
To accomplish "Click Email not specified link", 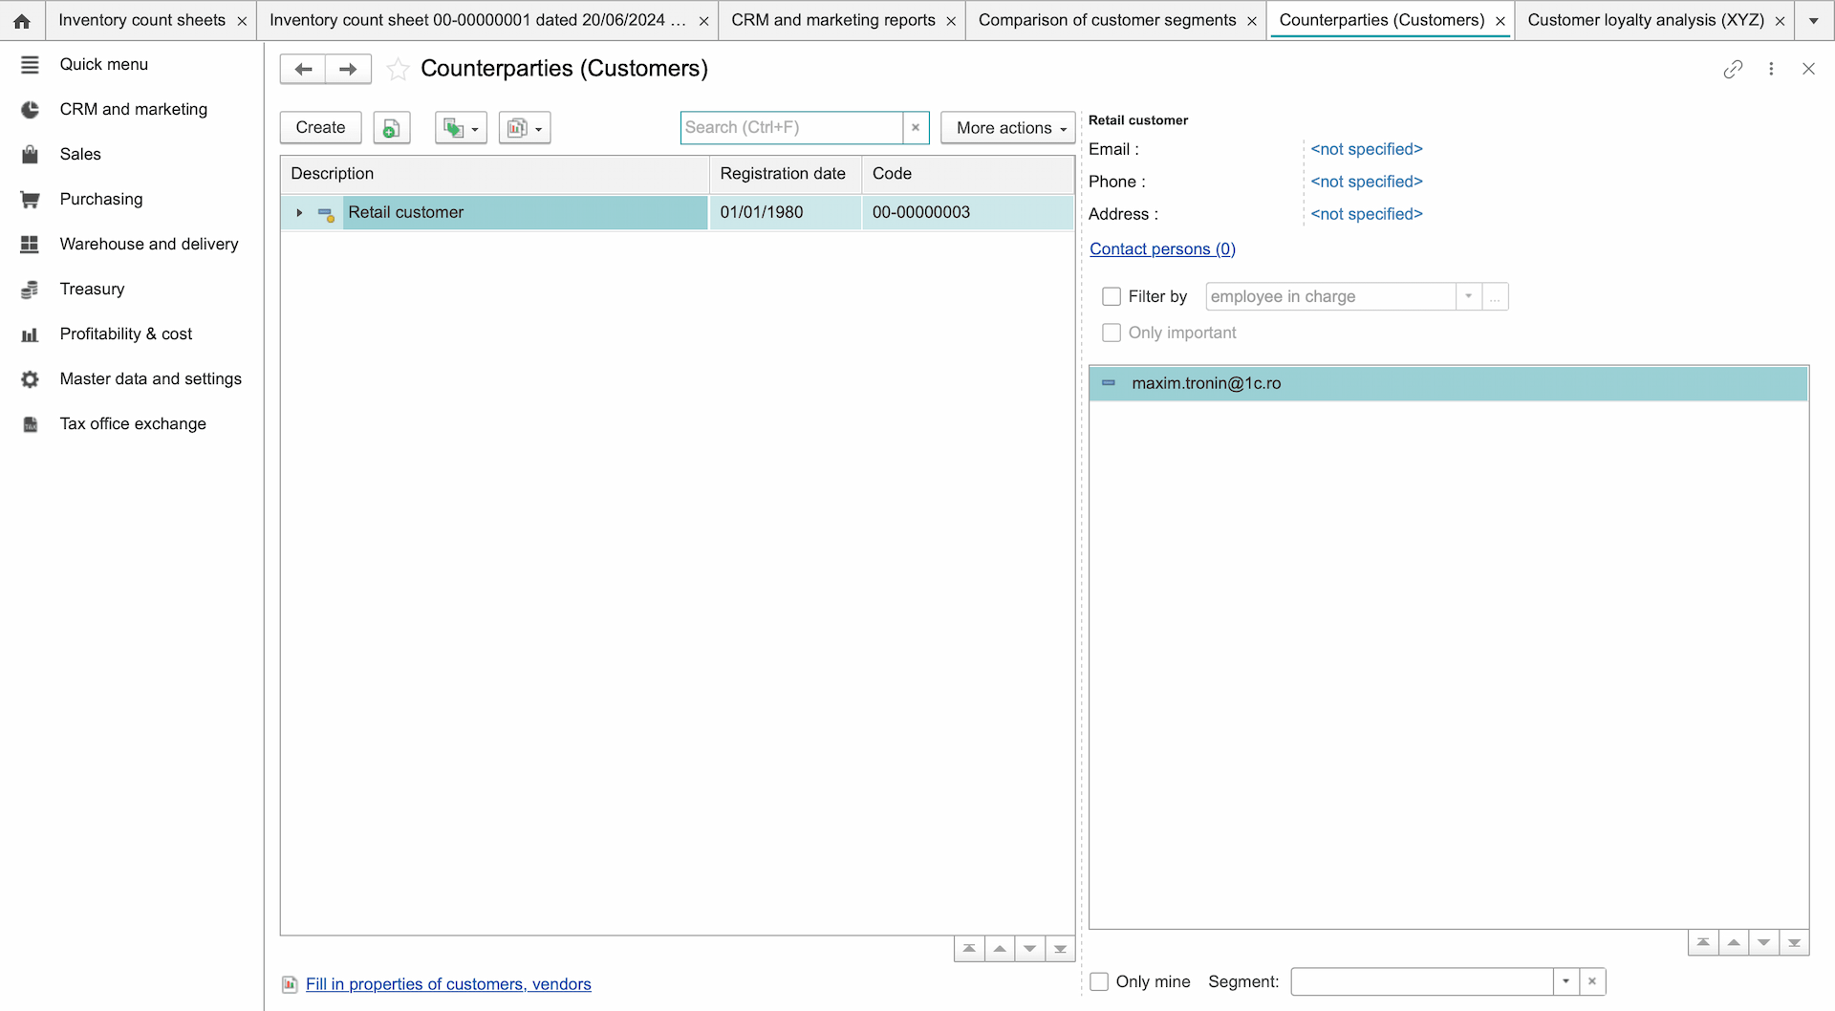I will (1367, 149).
